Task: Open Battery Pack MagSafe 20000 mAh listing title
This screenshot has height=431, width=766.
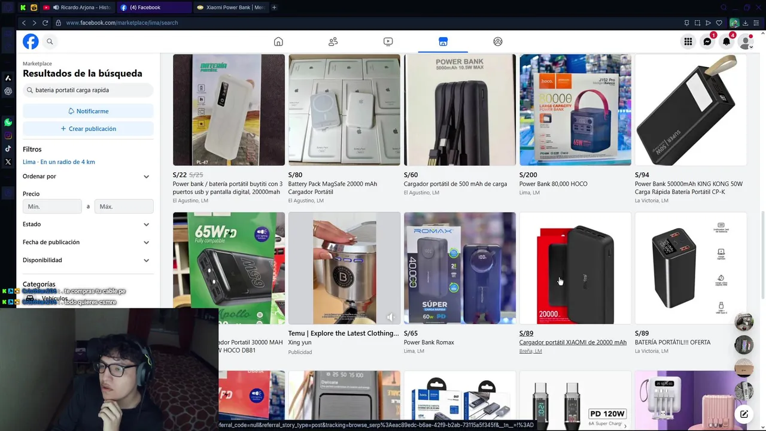Action: pyautogui.click(x=333, y=188)
